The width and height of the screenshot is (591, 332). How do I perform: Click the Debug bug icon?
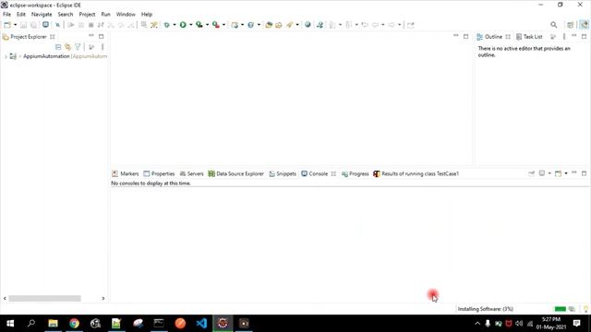pos(166,25)
